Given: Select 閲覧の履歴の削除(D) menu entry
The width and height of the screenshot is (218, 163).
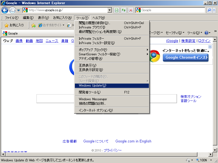Looking at the screenshot, I should click(x=112, y=23).
